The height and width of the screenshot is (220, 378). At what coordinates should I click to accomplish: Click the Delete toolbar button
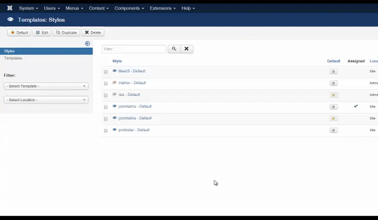click(93, 32)
